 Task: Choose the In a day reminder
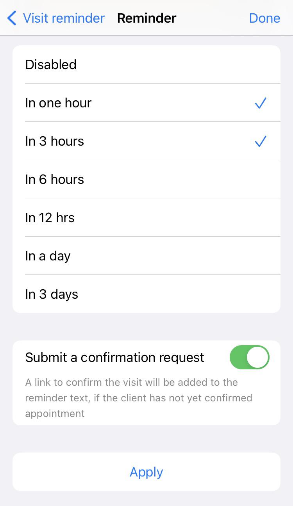pos(146,256)
